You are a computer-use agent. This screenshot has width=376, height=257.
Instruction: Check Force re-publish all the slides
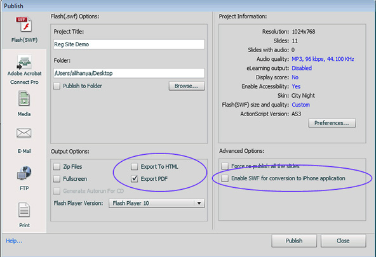tap(225, 166)
